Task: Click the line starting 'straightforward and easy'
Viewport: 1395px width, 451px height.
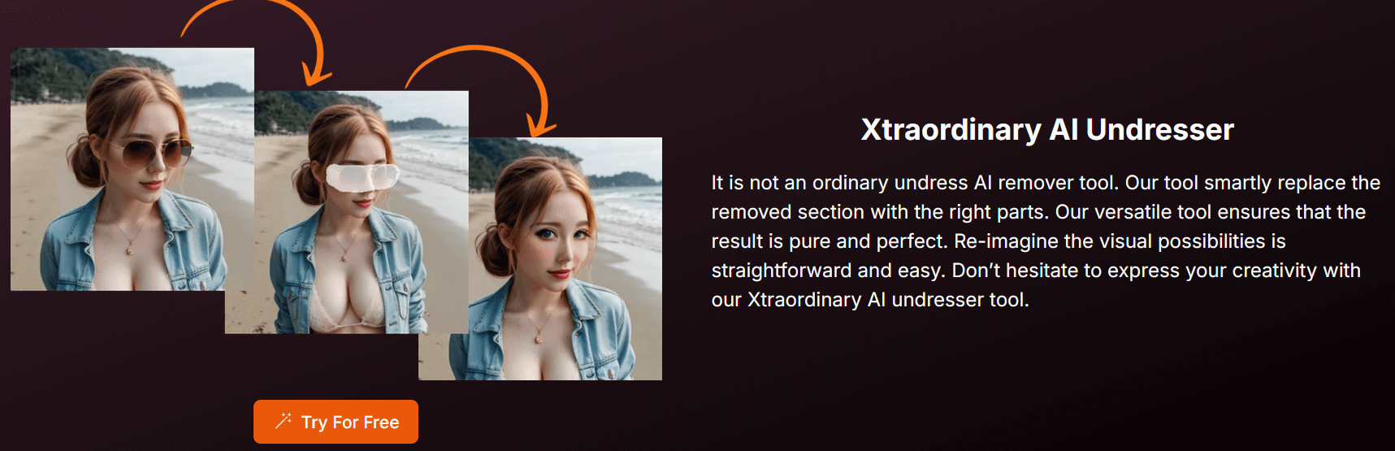Action: [x=1036, y=271]
